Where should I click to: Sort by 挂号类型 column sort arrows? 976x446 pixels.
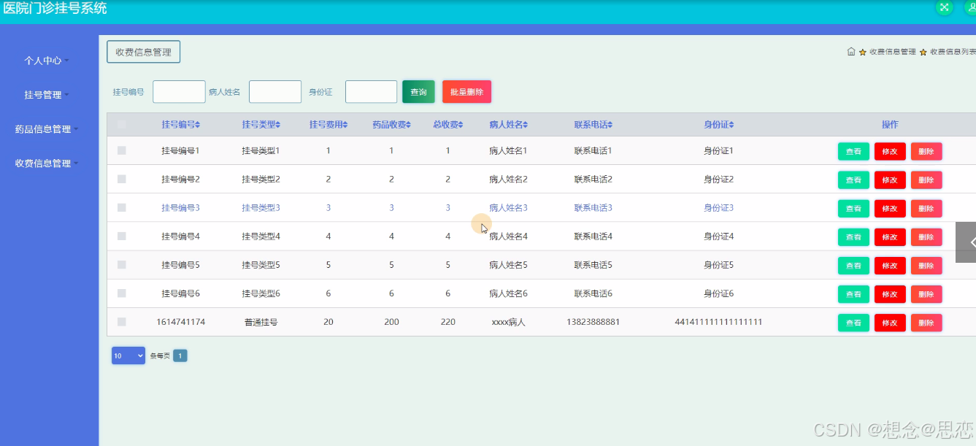pyautogui.click(x=277, y=125)
